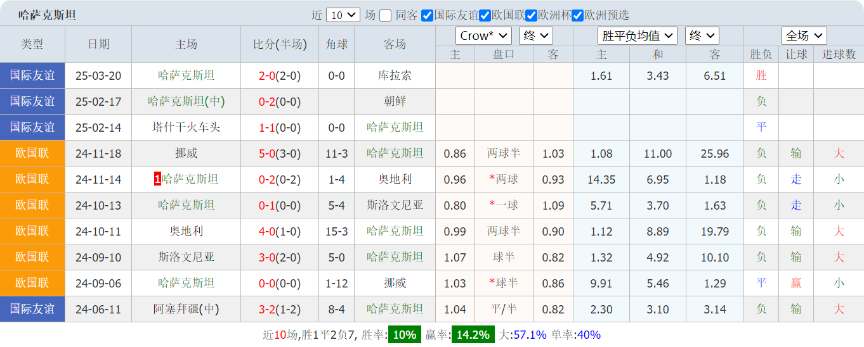Open the 终 dropdown beside Crow*
The image size is (864, 347).
click(x=536, y=35)
